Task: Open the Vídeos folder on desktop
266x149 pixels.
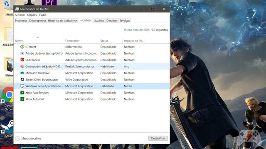Action: click(8, 67)
